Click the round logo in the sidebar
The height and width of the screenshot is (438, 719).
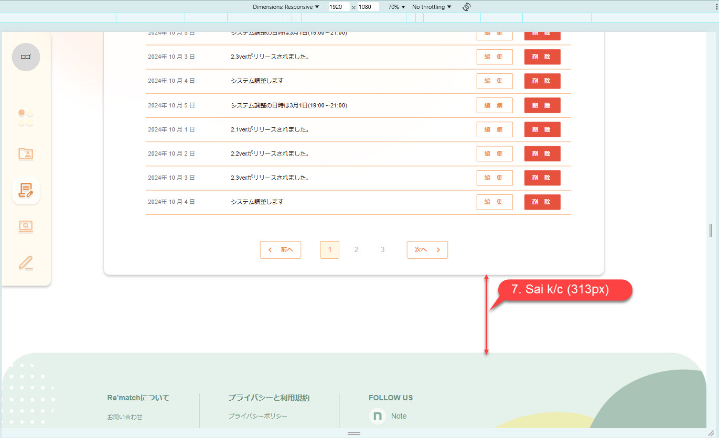coord(26,57)
